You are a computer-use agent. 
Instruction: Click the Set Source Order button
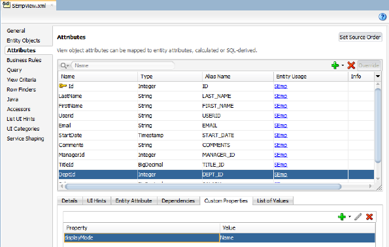360,37
